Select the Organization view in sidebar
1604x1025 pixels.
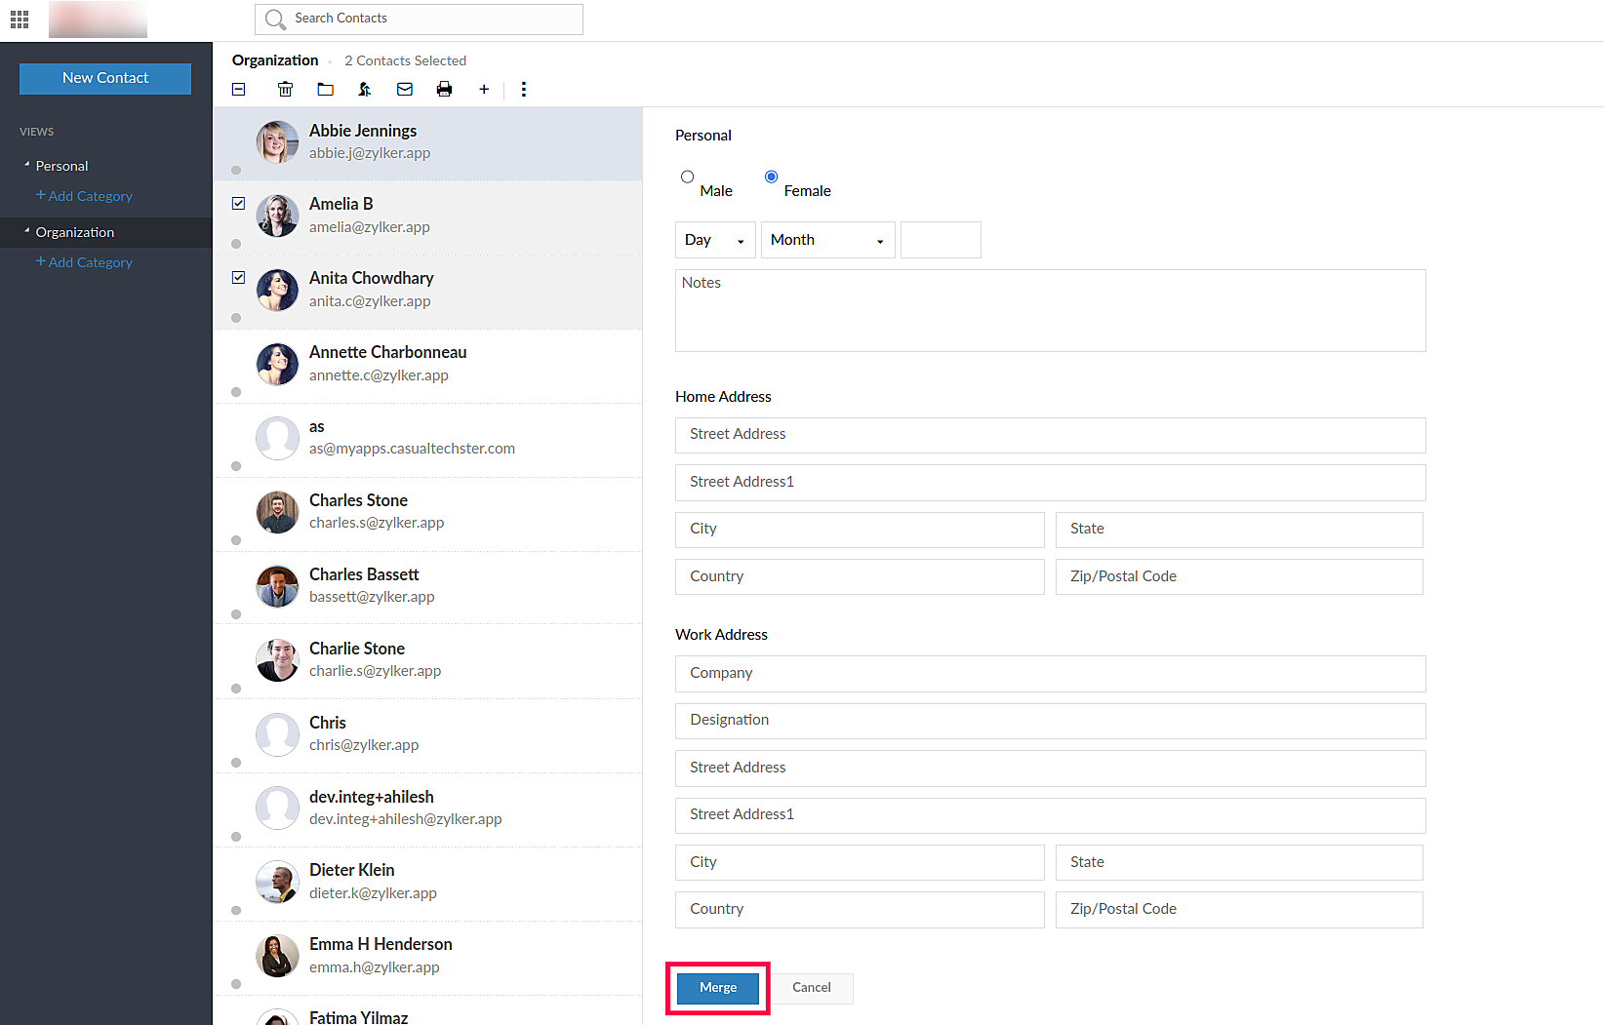[x=75, y=232]
